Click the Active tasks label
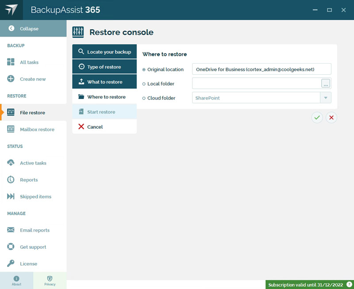The width and height of the screenshot is (354, 289). [33, 163]
